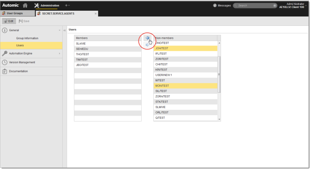The height and width of the screenshot is (170, 311).
Task: Select non-member ONO/TEST
Action: pyautogui.click(x=185, y=43)
